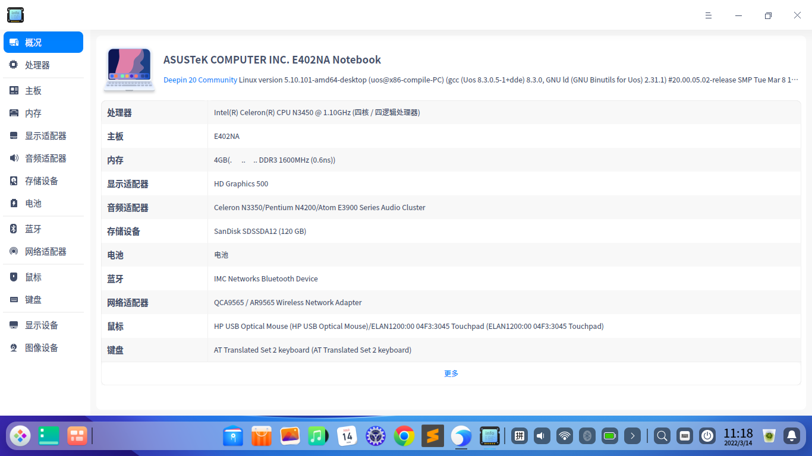The width and height of the screenshot is (812, 456).
Task: Click the QCA9565 / AR9565 Wireless Network Adapter value
Action: tap(288, 302)
